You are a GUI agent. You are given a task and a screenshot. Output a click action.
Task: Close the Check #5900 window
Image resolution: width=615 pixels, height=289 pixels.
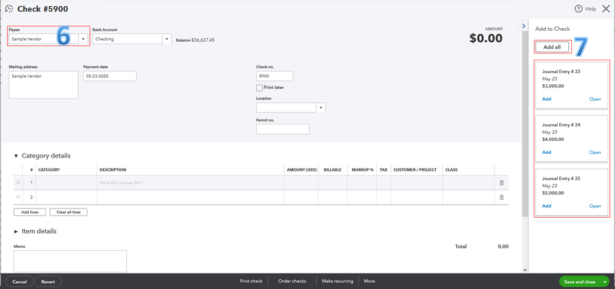coord(606,9)
